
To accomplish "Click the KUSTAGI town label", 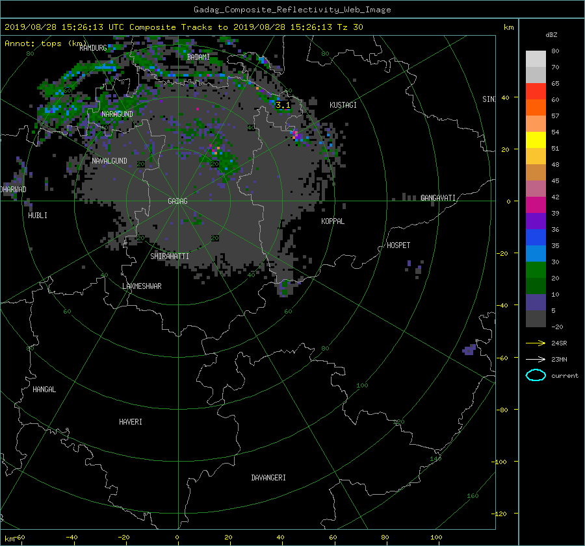I will 343,105.
